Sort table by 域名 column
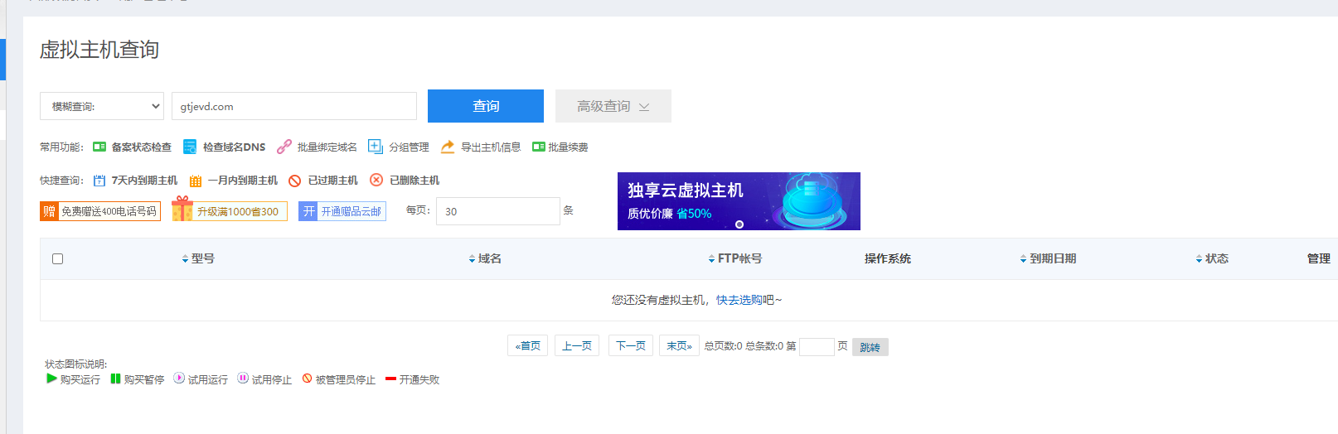 point(485,258)
